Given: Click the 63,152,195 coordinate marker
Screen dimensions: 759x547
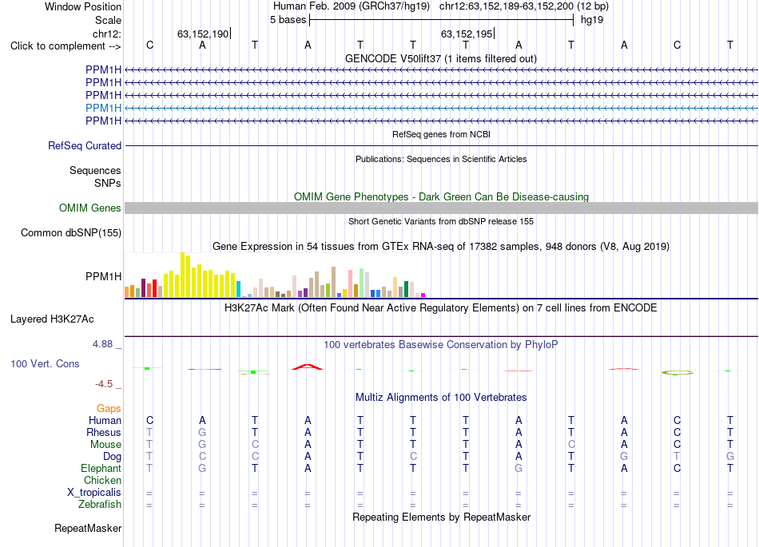Looking at the screenshot, I should click(466, 34).
